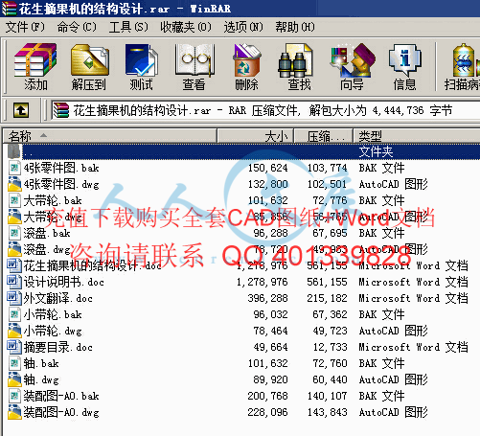This screenshot has width=480, height=436.
Task: Open the Tools (工具) menu
Action: point(128,27)
